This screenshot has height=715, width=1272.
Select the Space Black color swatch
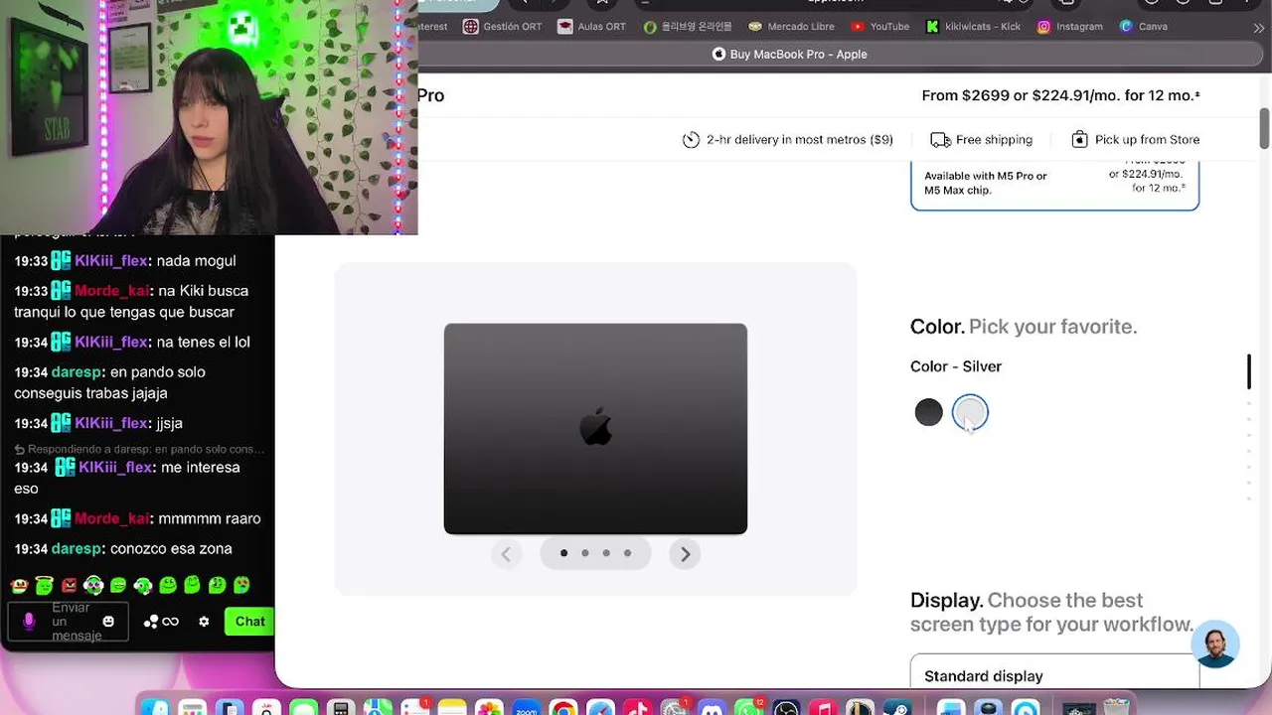click(928, 412)
